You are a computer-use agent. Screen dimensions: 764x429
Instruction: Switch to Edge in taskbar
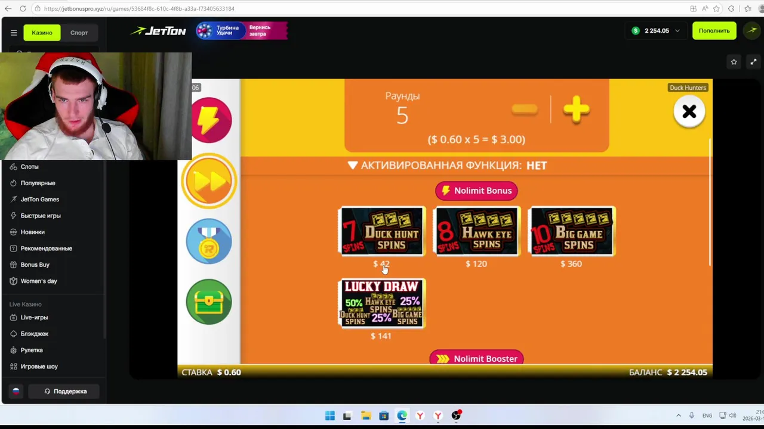click(x=402, y=416)
